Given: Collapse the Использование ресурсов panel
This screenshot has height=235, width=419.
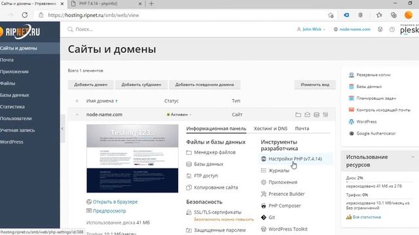Looking at the screenshot, I should click(x=413, y=157).
